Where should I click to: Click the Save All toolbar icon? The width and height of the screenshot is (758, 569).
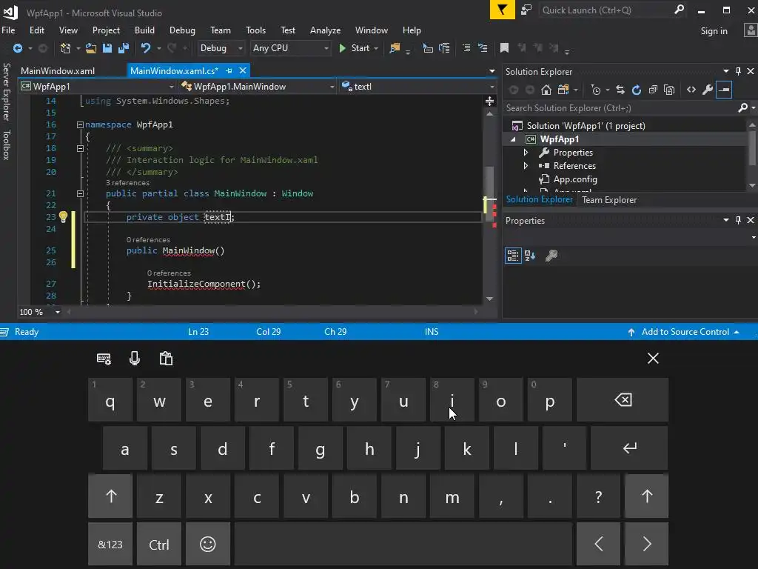(124, 48)
